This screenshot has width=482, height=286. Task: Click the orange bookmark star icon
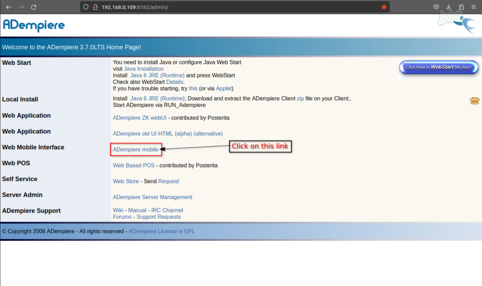384,7
